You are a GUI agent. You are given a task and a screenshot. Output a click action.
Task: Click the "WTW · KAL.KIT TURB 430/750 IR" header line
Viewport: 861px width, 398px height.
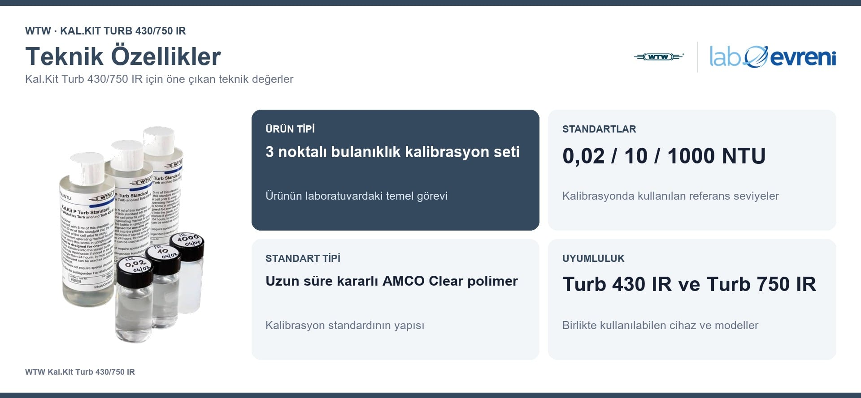[105, 31]
